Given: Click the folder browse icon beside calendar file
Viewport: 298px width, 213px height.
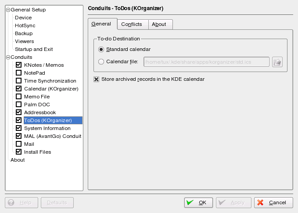Looking at the screenshot, I should pyautogui.click(x=277, y=61).
